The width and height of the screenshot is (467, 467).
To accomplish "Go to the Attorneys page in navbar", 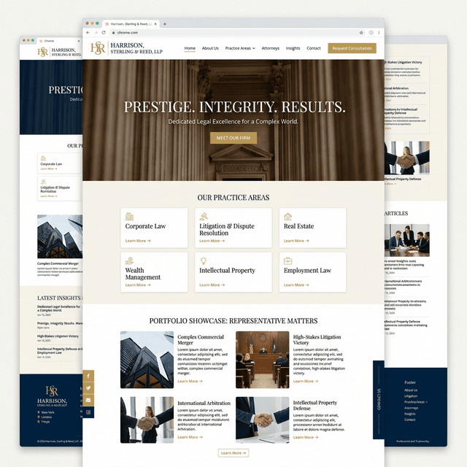I will tap(270, 48).
